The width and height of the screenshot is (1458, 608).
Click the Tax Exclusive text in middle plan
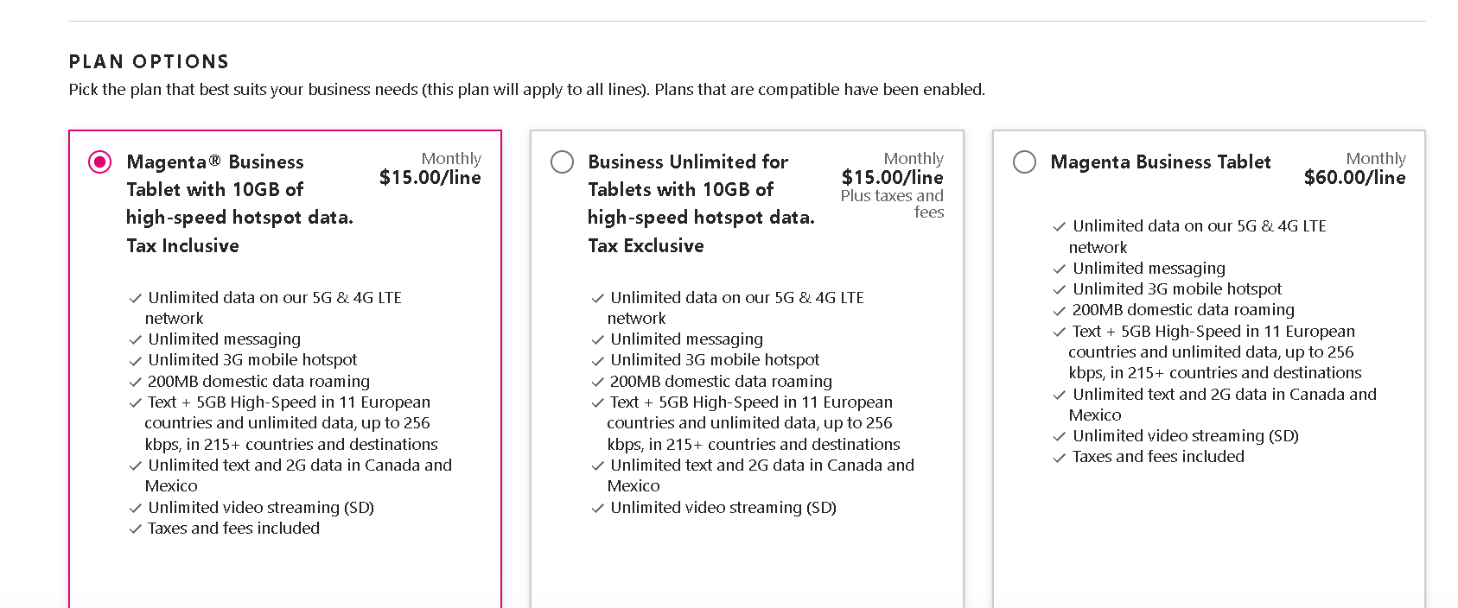coord(646,245)
